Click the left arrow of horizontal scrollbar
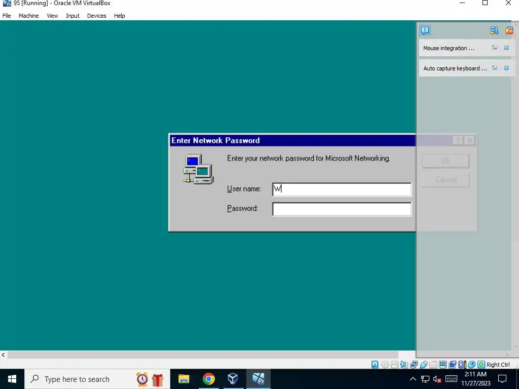The image size is (519, 389). (x=4, y=355)
